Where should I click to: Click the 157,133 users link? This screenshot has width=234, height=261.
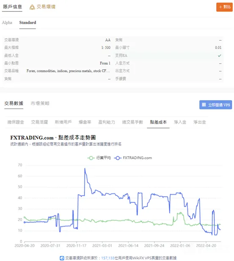pos(108,258)
